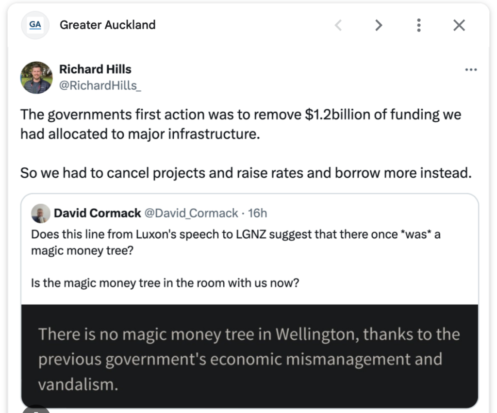Click the @David_Cormack handle
The height and width of the screenshot is (413, 497).
(192, 213)
